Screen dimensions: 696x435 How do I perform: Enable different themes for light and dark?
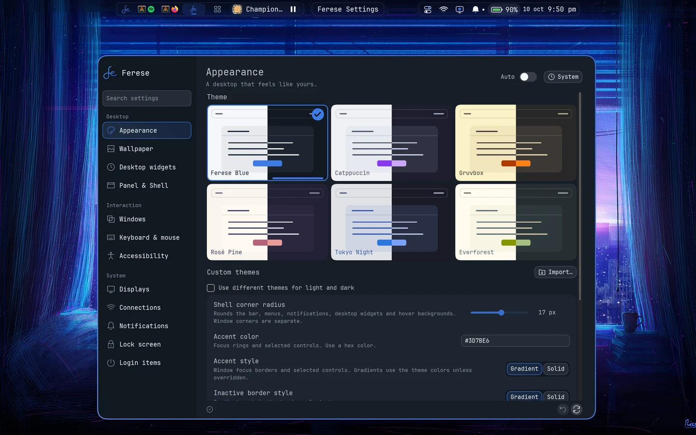click(211, 288)
